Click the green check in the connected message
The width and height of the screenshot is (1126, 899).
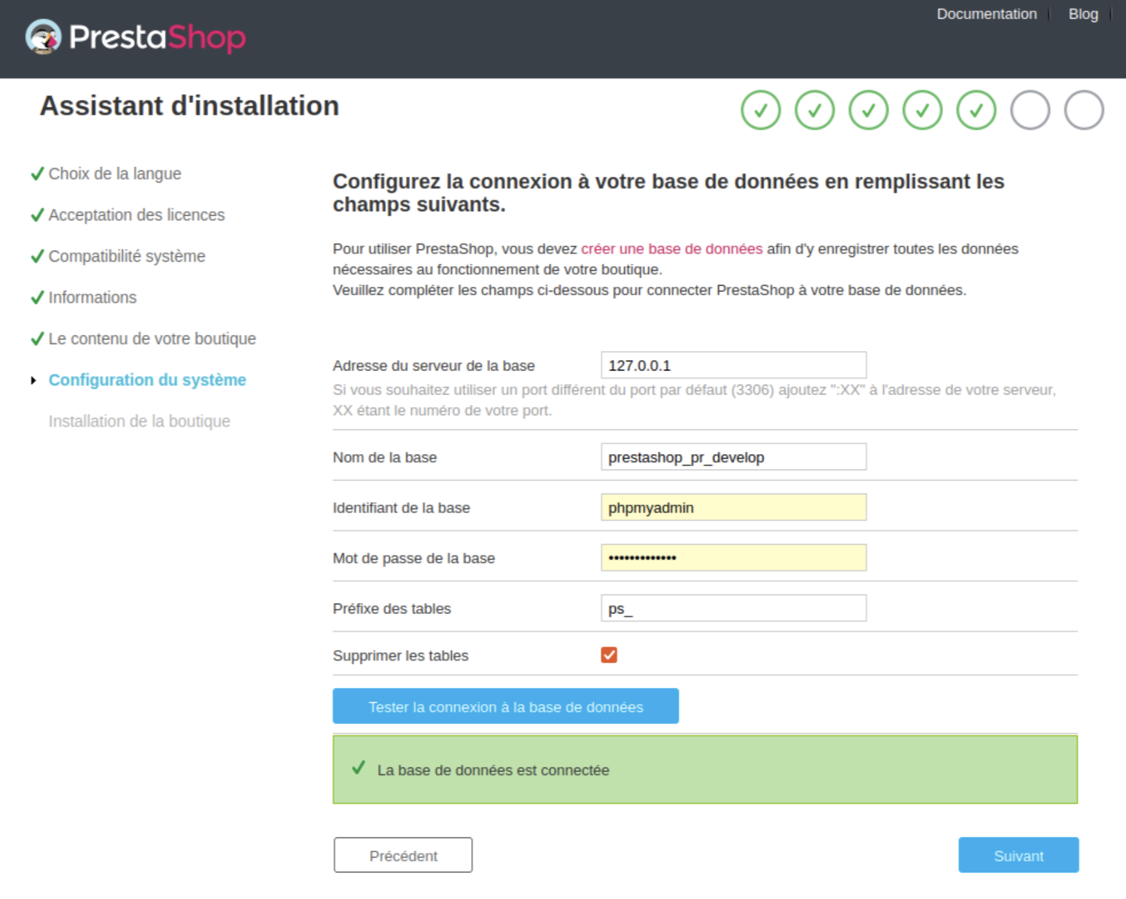[x=359, y=768]
